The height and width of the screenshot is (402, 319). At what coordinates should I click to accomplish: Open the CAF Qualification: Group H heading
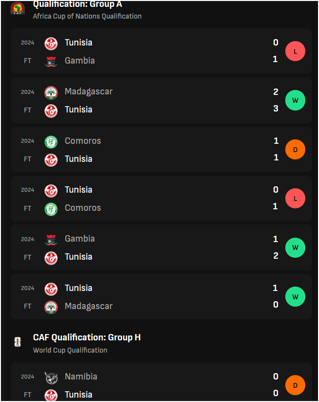tap(87, 337)
